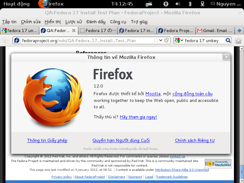Image resolution: width=244 pixels, height=183 pixels.
Task: Open the search engine selector dropdown
Action: [179, 41]
